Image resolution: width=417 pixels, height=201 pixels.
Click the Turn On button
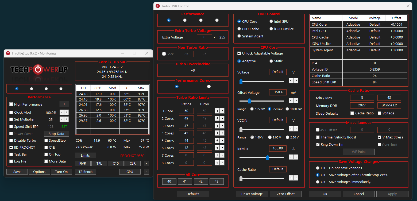pos(61,172)
